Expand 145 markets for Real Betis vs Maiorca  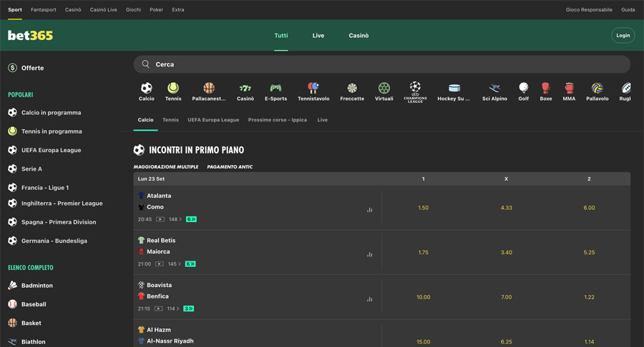coord(174,264)
